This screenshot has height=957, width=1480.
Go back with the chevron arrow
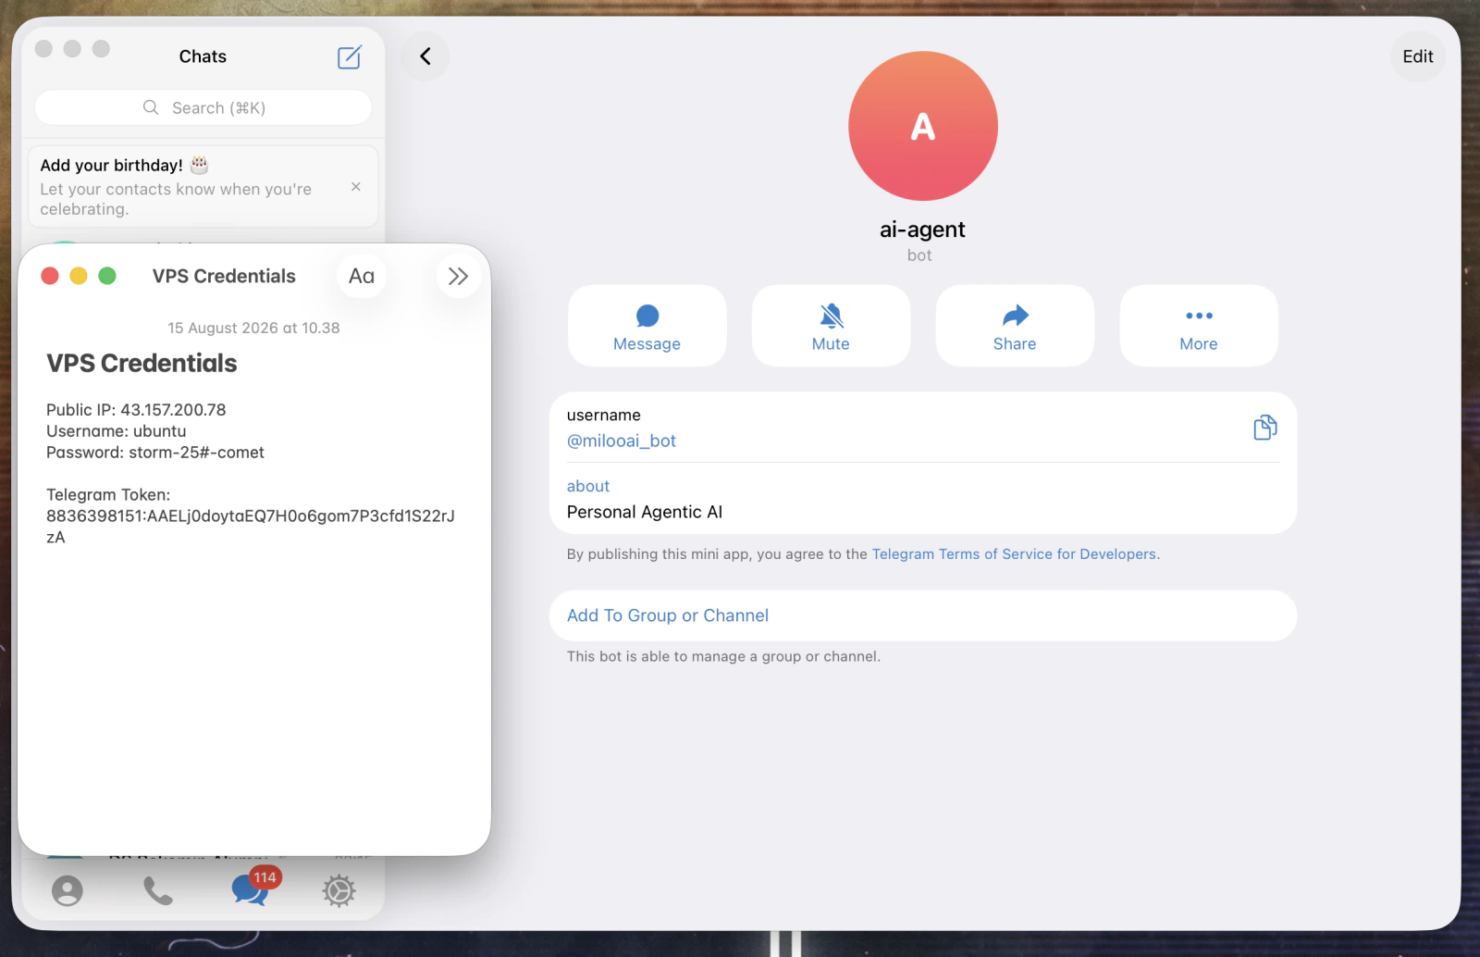pos(425,56)
